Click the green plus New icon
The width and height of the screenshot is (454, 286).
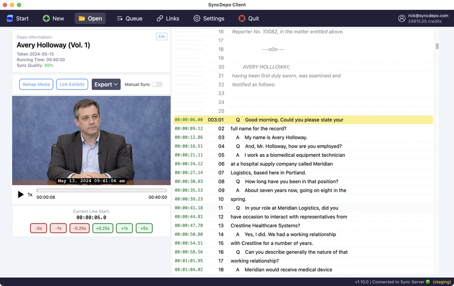click(x=46, y=18)
